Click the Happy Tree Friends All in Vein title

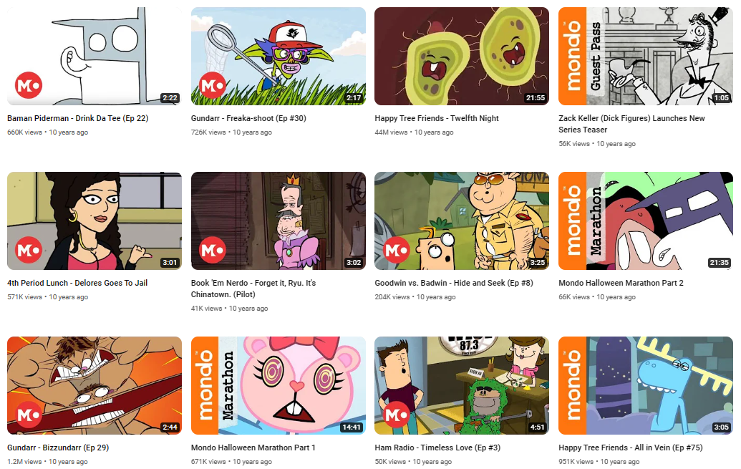631,448
